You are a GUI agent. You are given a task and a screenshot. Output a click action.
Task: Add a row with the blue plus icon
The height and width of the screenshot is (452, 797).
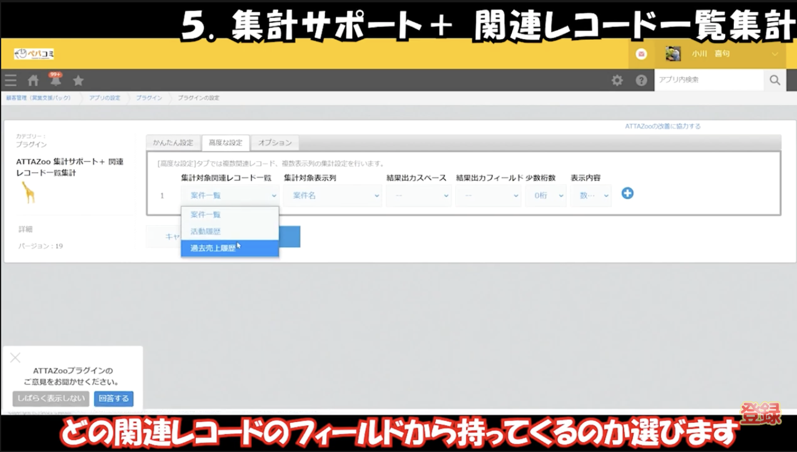[627, 193]
